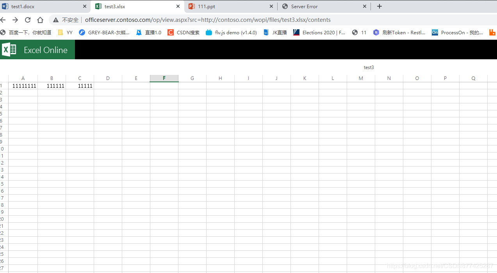Reload the current page
The image size is (497, 273).
[28, 20]
